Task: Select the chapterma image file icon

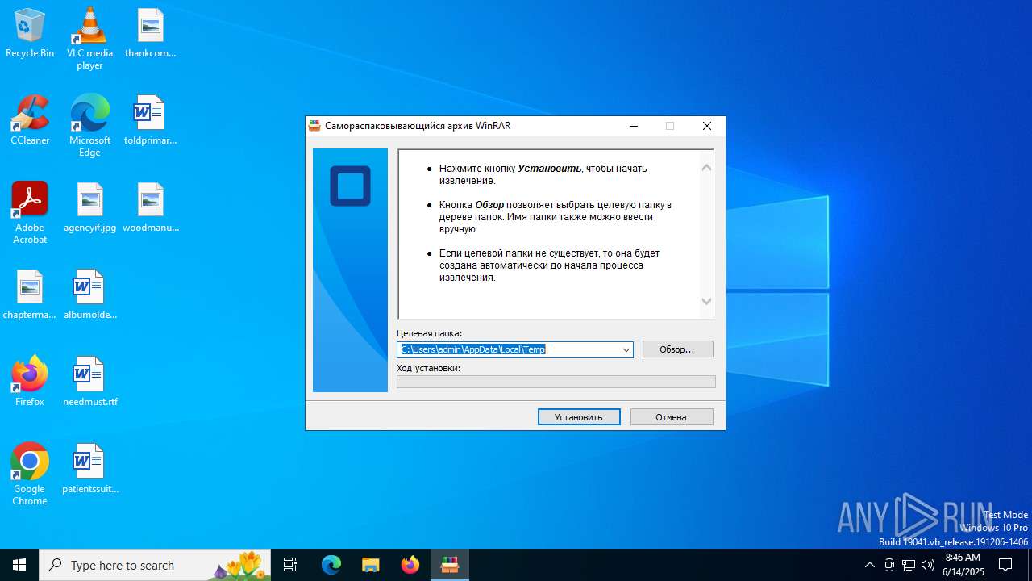Action: pos(30,295)
